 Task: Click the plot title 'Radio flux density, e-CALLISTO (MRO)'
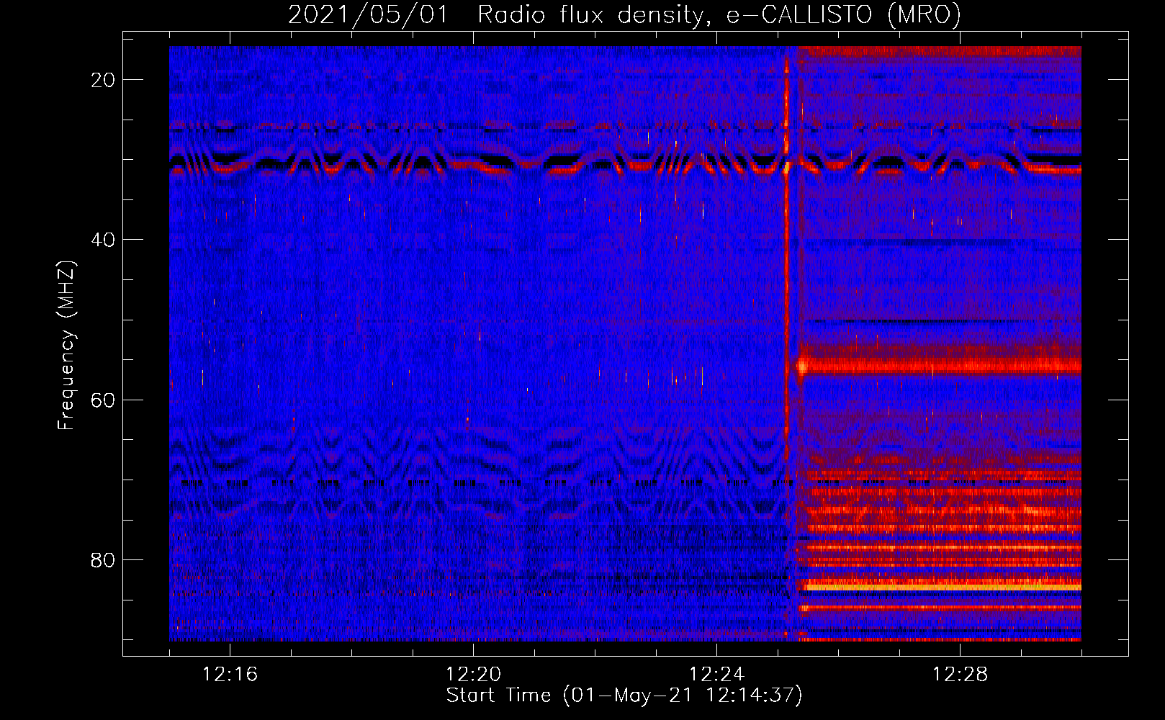(719, 14)
